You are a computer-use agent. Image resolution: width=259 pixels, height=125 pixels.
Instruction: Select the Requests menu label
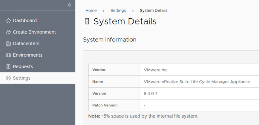[x=23, y=67]
